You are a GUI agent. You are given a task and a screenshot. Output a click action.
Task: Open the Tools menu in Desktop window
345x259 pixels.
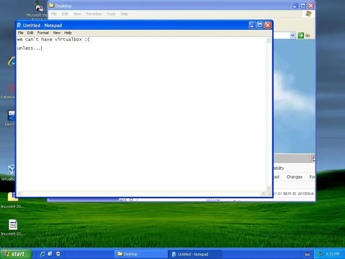tap(111, 14)
